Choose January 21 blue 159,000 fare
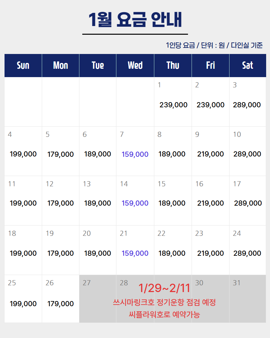Image resolution: width=270 pixels, height=338 pixels. coord(135,253)
